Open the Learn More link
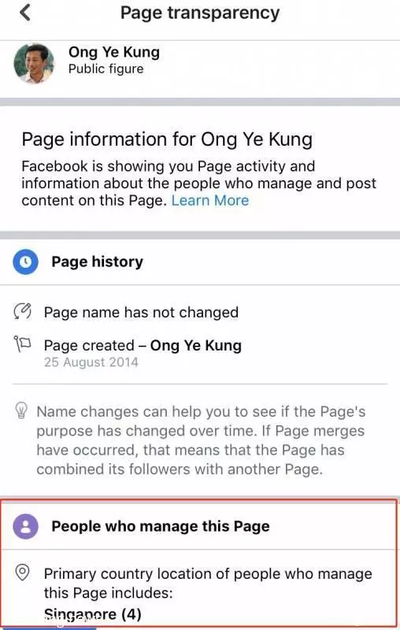 point(210,200)
